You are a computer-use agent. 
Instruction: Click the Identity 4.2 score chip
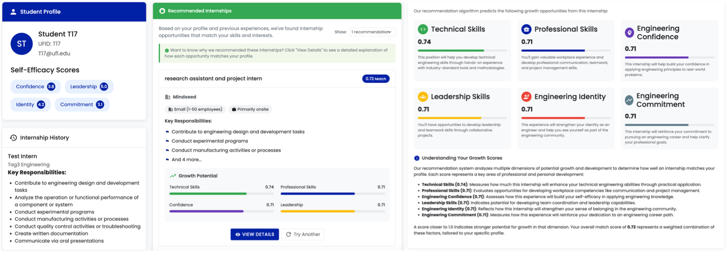pyautogui.click(x=30, y=104)
